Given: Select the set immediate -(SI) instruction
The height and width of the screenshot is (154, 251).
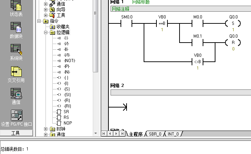Looking at the screenshot, I should 67,95.
